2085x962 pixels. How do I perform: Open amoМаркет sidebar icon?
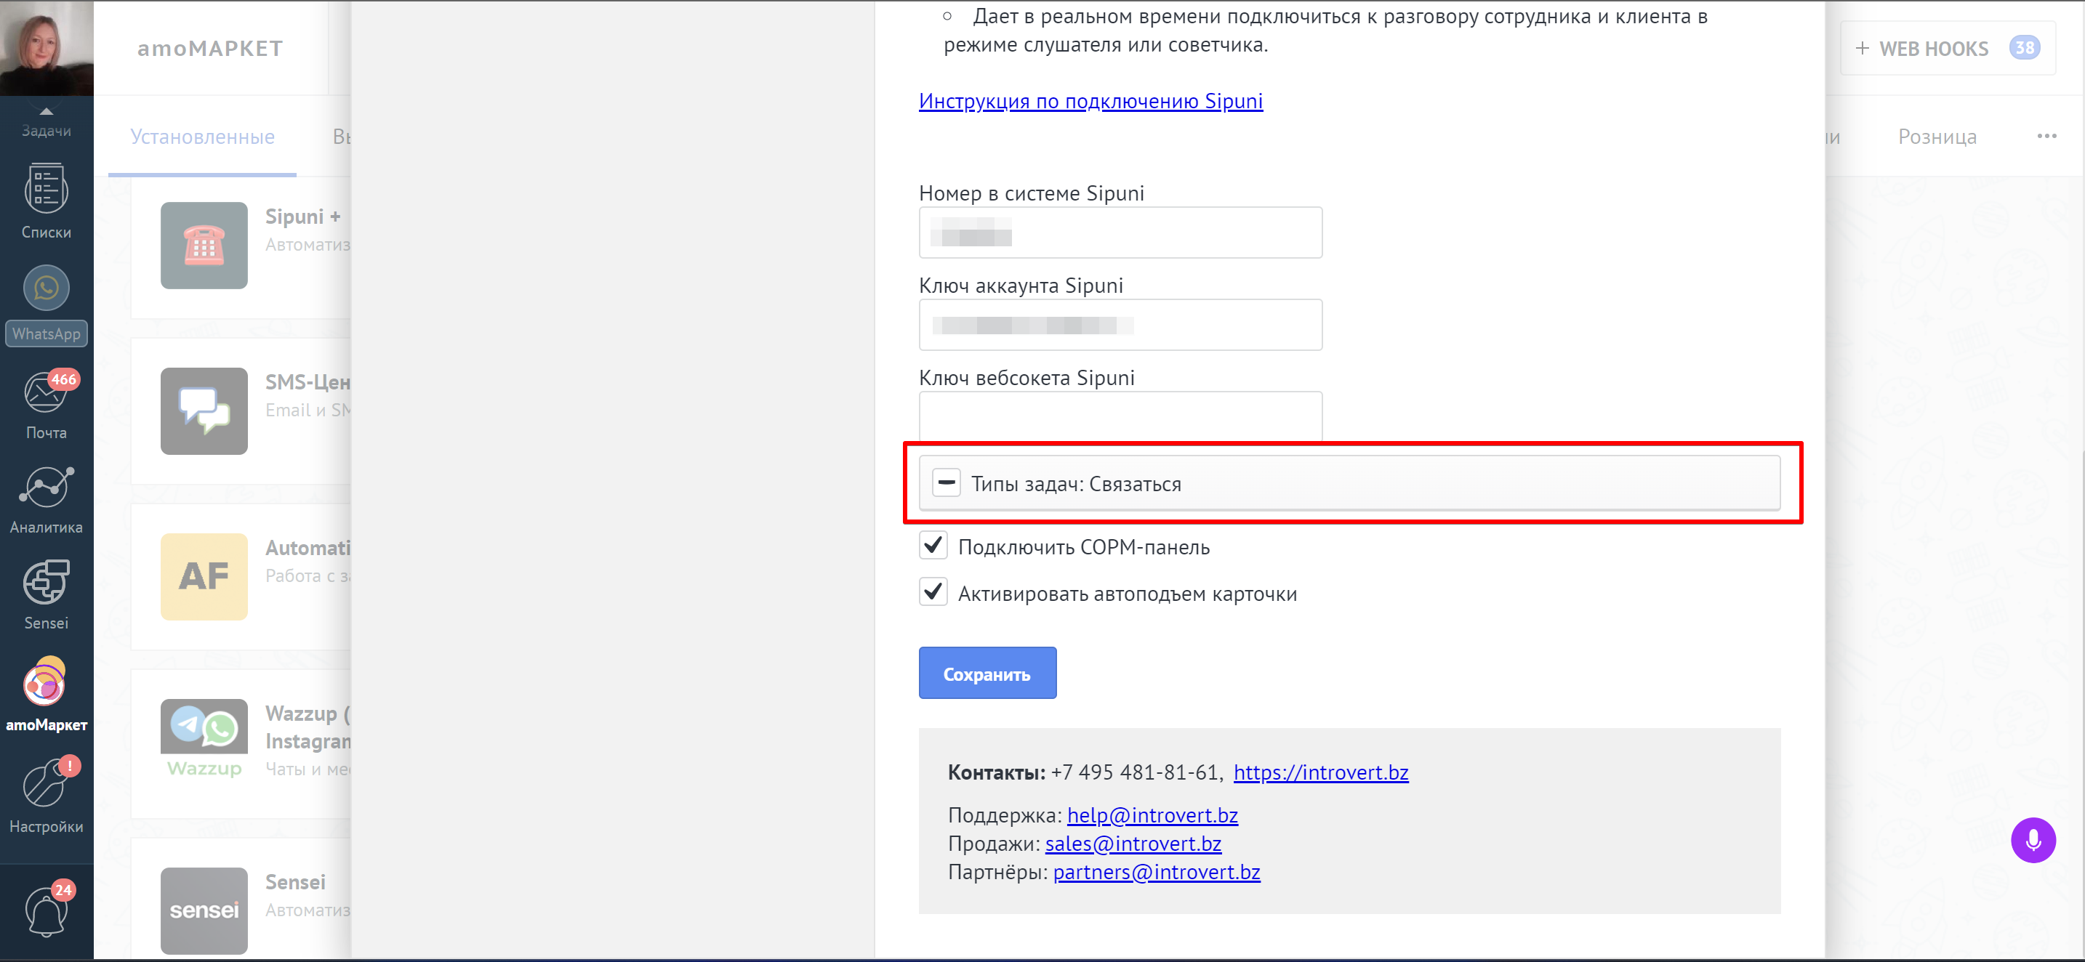pyautogui.click(x=46, y=695)
